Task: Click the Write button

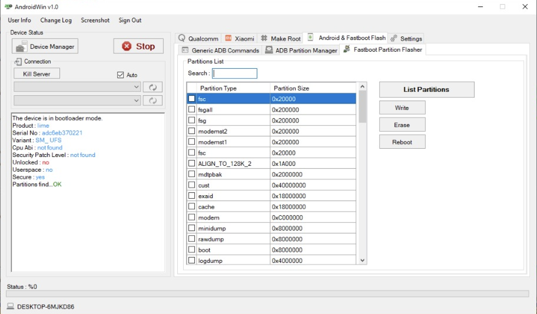Action: pos(402,108)
